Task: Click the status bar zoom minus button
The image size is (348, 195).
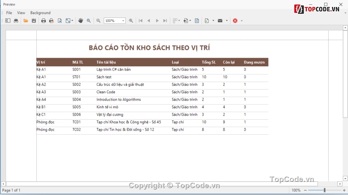Action: pyautogui.click(x=306, y=190)
